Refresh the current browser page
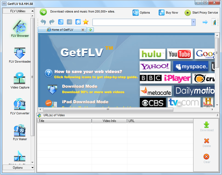 pos(61,22)
